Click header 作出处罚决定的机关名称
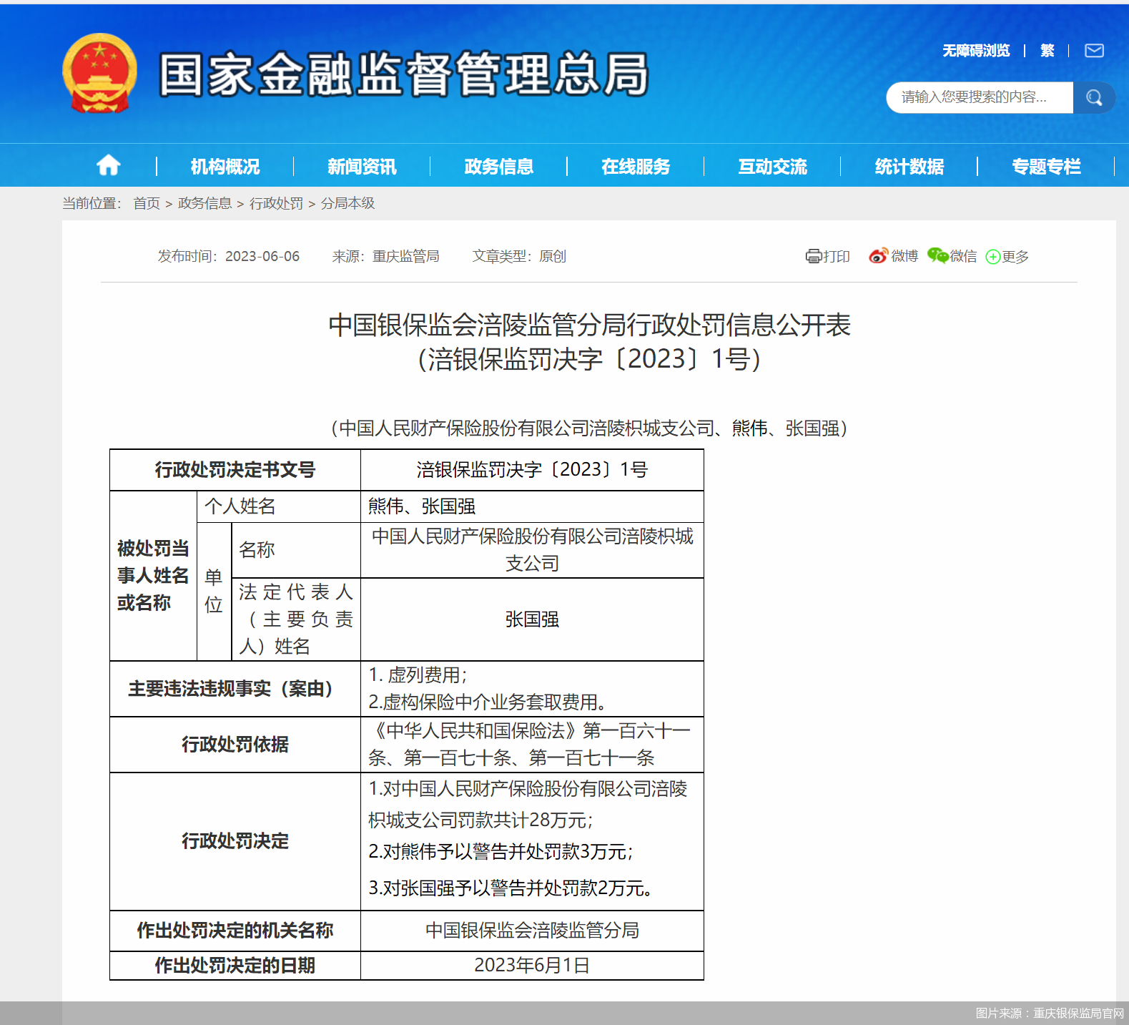1129x1025 pixels. (235, 931)
